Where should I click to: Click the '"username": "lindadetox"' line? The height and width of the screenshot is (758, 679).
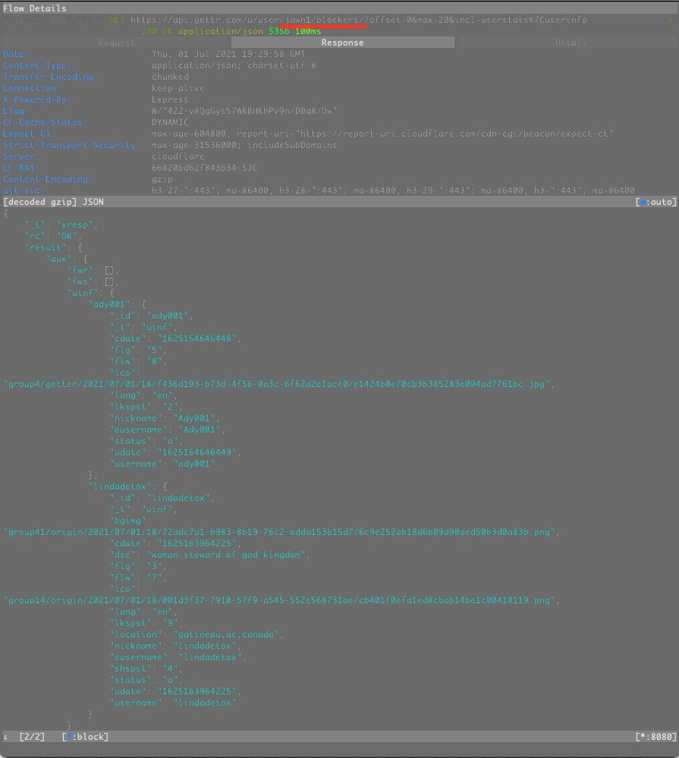click(x=172, y=703)
